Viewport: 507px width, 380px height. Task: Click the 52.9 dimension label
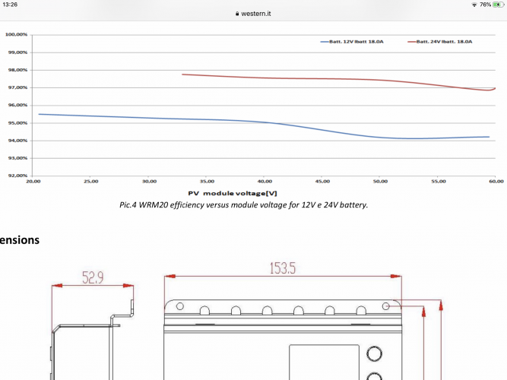click(x=91, y=277)
